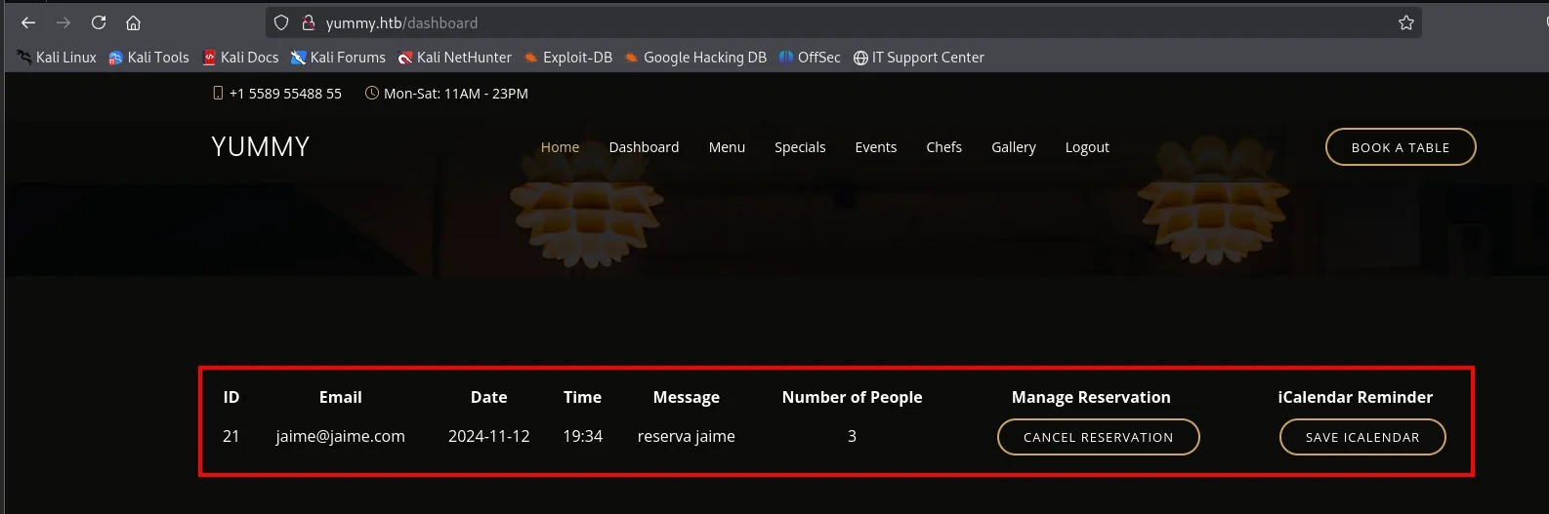Click the Date column header
The width and height of the screenshot is (1549, 514).
[x=489, y=397]
